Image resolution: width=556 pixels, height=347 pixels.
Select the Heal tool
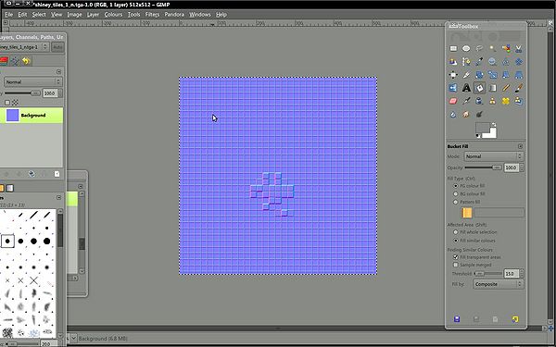[506, 101]
